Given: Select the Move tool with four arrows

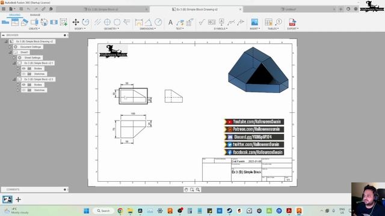Looking at the screenshot, I should [x=76, y=22].
